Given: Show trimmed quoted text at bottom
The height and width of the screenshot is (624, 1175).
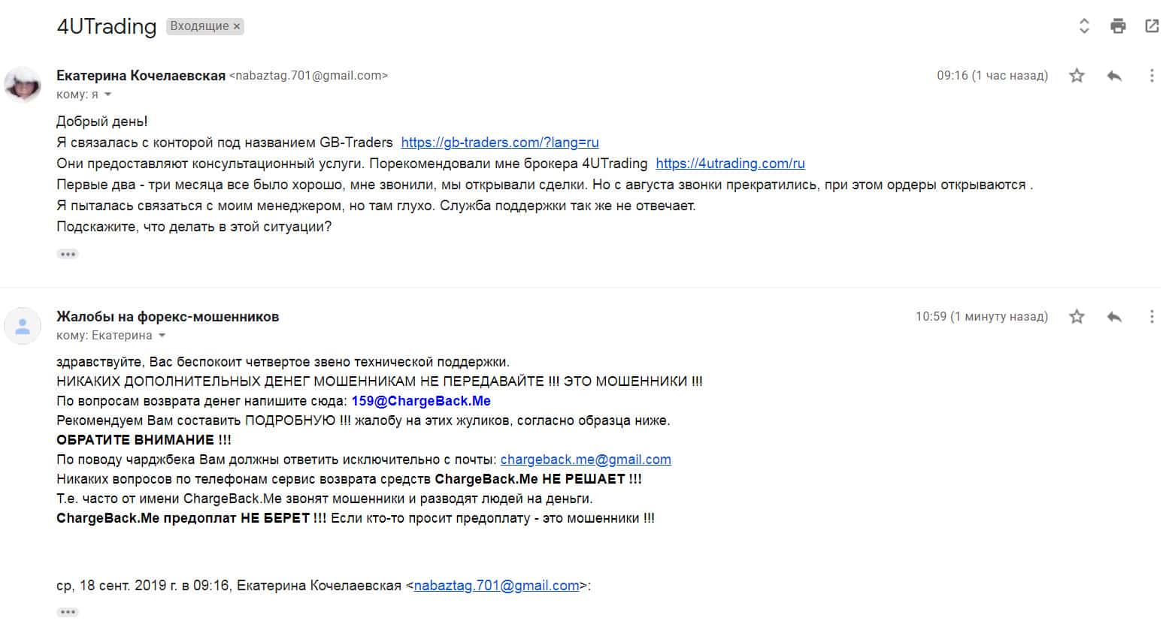Looking at the screenshot, I should point(68,612).
